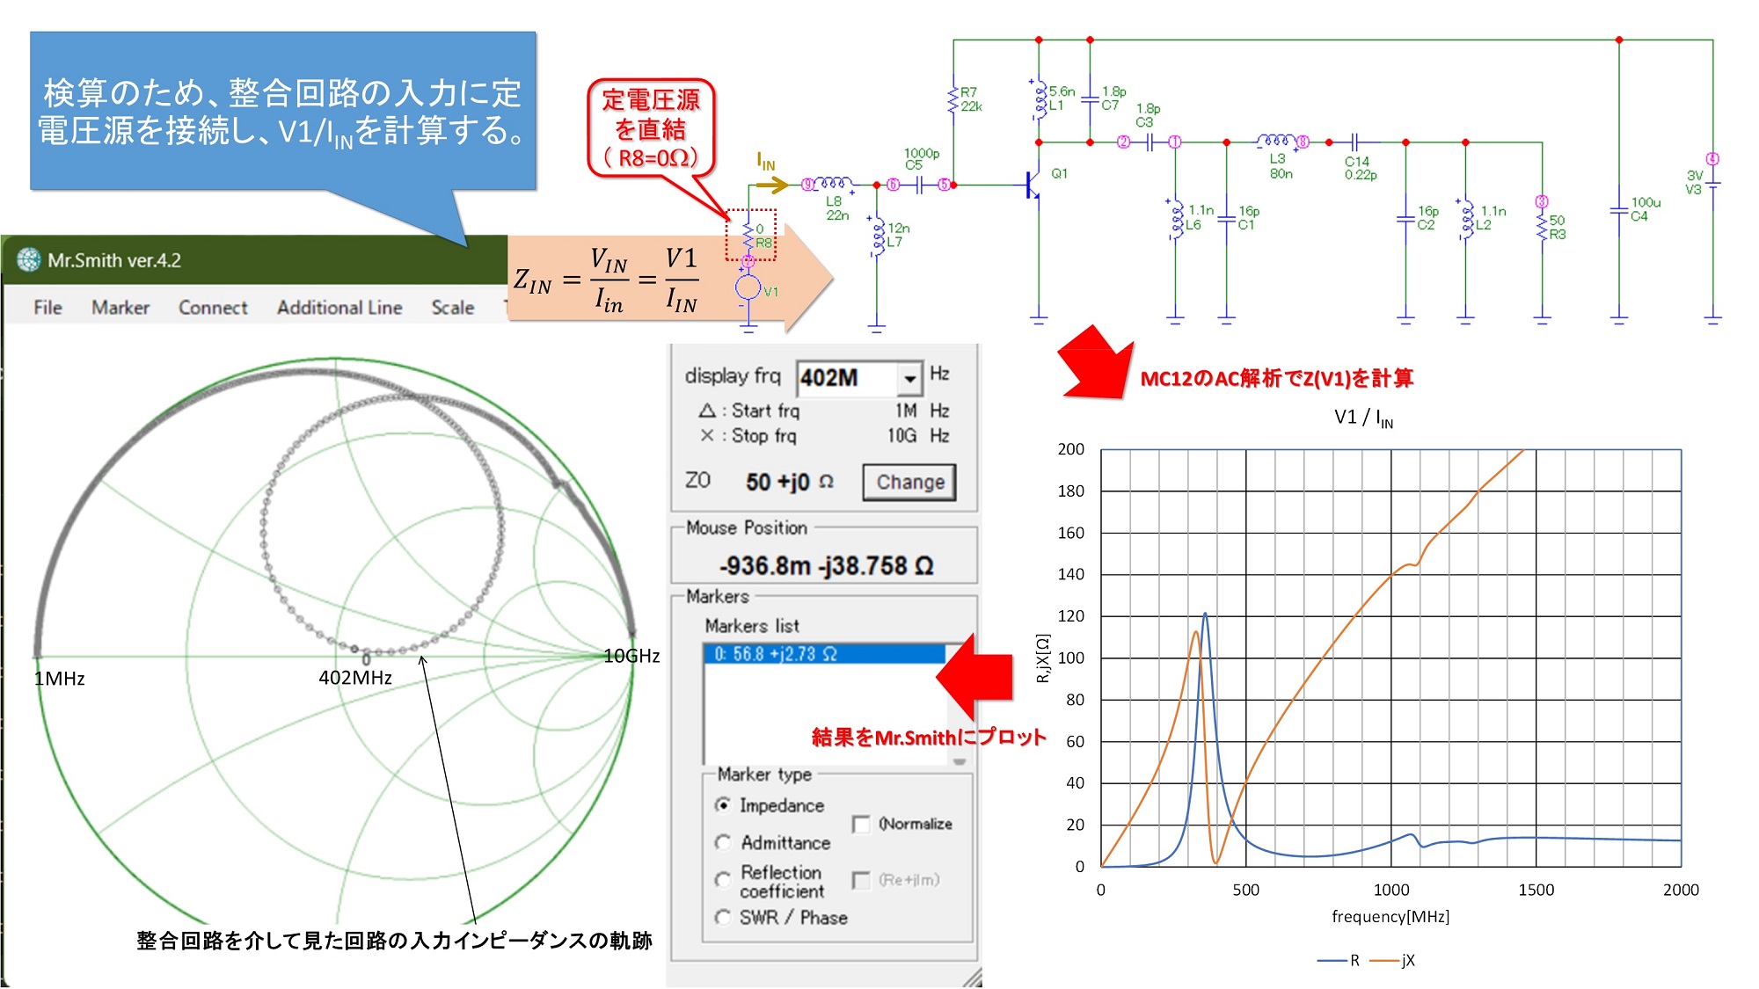Viewport: 1759px width, 989px height.
Task: Select the Impedance marker type
Action: coord(723,805)
